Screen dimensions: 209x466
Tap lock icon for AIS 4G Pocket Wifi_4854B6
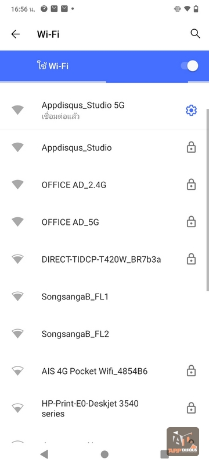point(191,371)
